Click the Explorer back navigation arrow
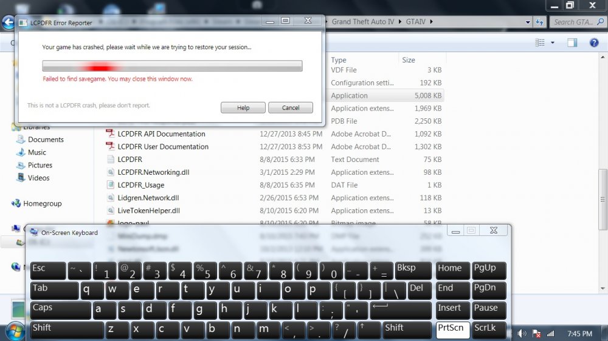The width and height of the screenshot is (608, 341). tap(9, 22)
